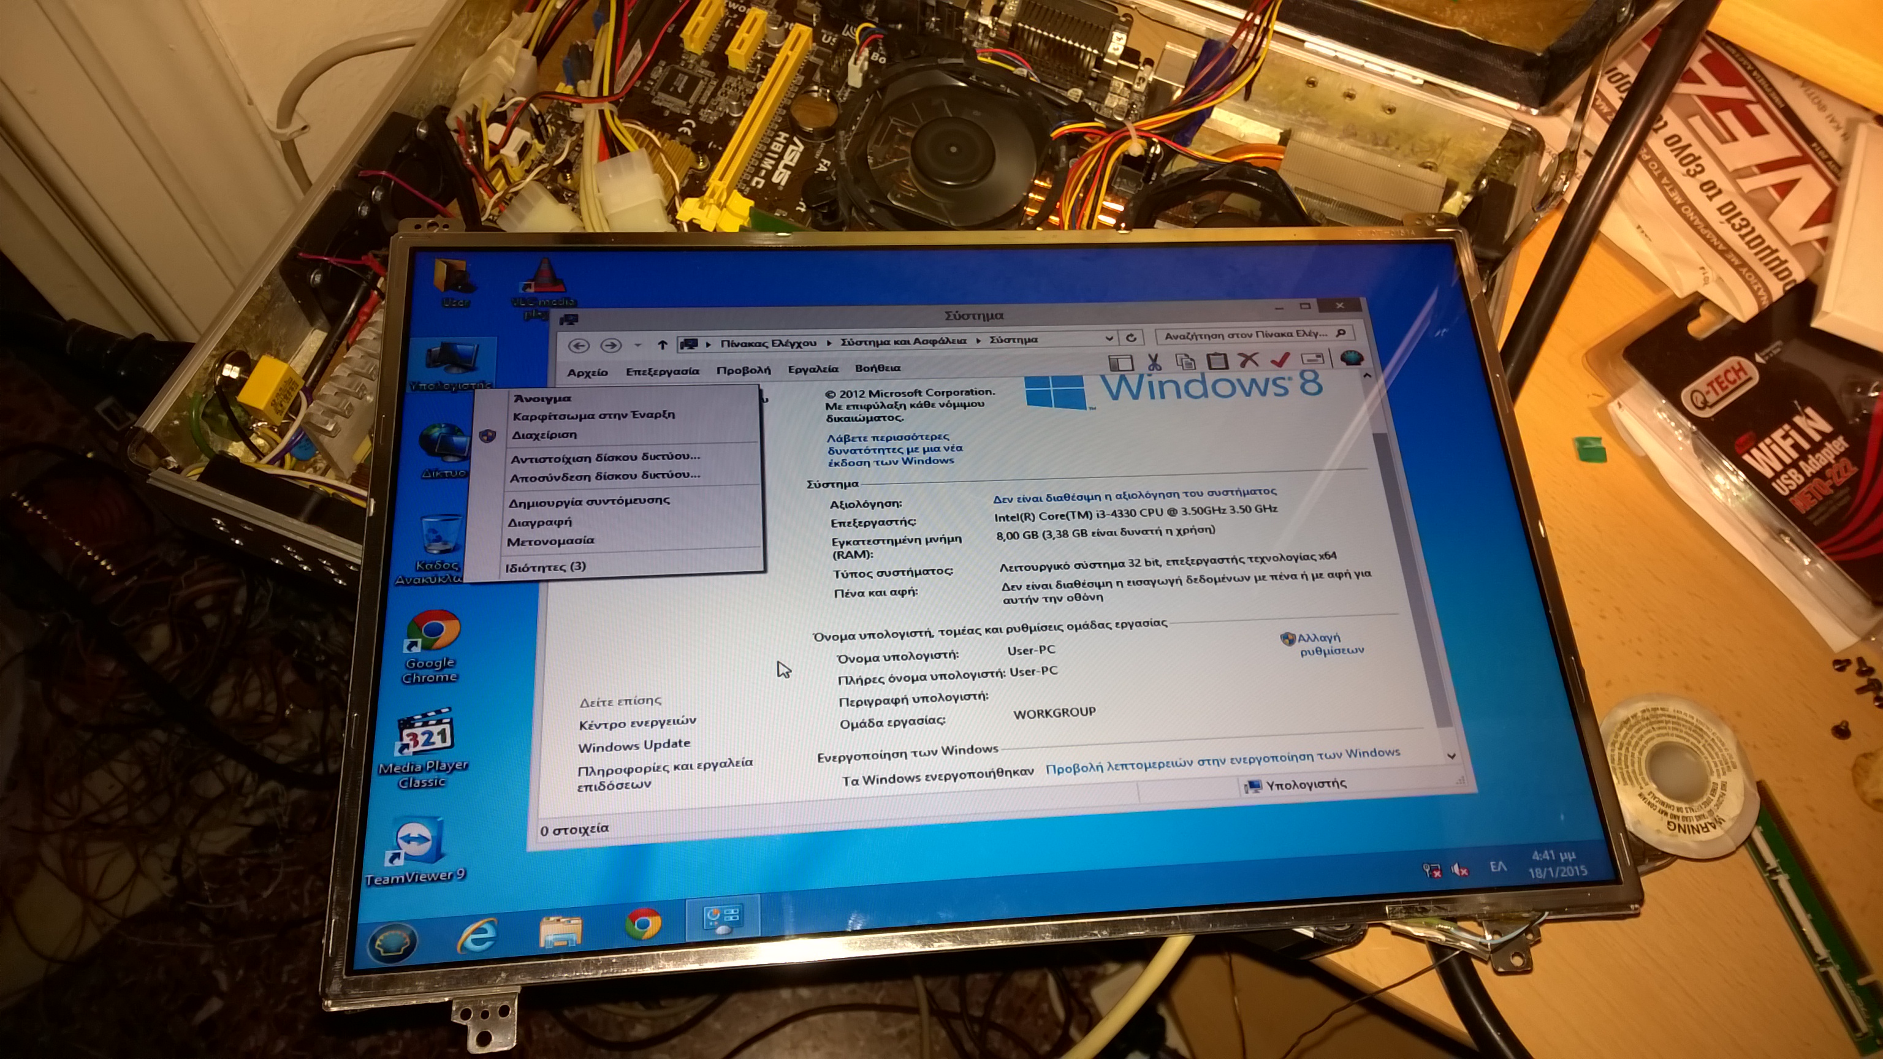Click the Cut scissors toolbar icon
This screenshot has width=1883, height=1059.
click(x=1154, y=362)
